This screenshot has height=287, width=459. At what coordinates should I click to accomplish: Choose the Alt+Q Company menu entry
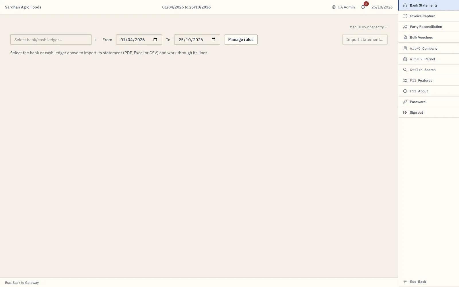pos(429,49)
